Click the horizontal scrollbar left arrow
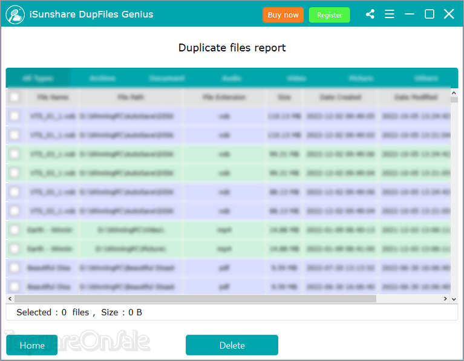 [x=10, y=299]
